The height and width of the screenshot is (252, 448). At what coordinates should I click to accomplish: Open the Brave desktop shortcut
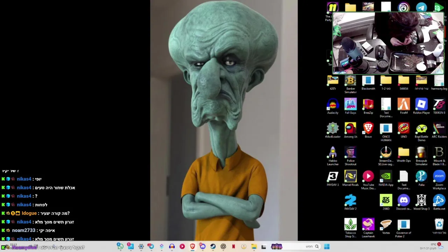click(368, 131)
